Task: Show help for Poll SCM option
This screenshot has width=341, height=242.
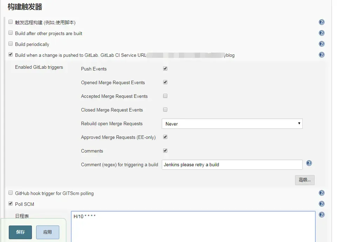Action: [x=322, y=204]
